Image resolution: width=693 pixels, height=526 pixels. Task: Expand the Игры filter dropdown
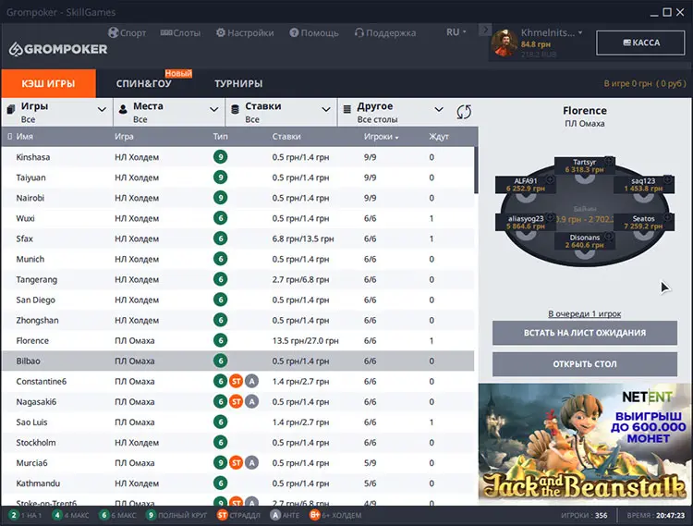point(56,112)
